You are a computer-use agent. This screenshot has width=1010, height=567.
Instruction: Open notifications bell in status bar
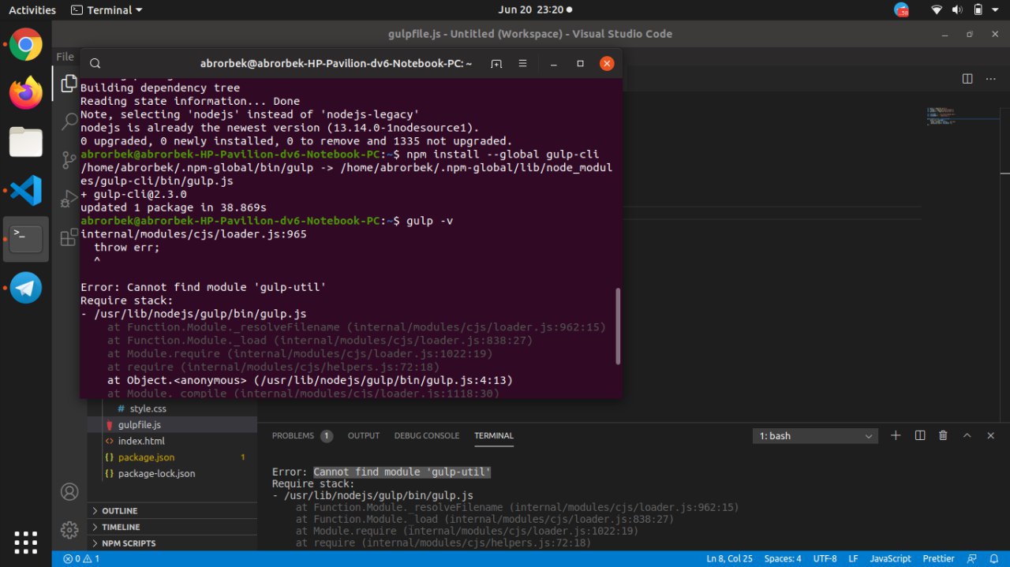pos(995,558)
